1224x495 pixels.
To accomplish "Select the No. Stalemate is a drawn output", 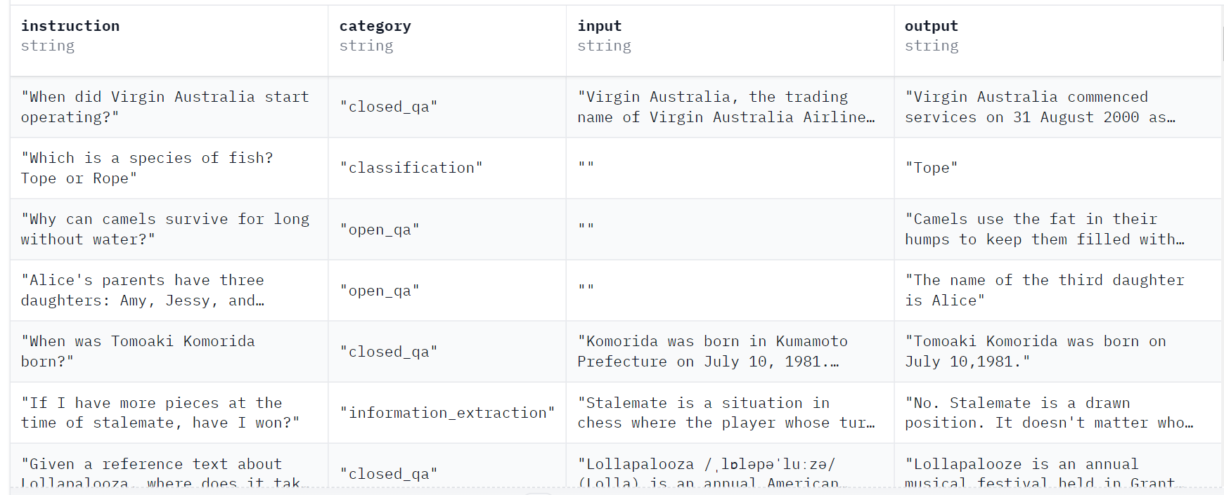I will click(1058, 413).
